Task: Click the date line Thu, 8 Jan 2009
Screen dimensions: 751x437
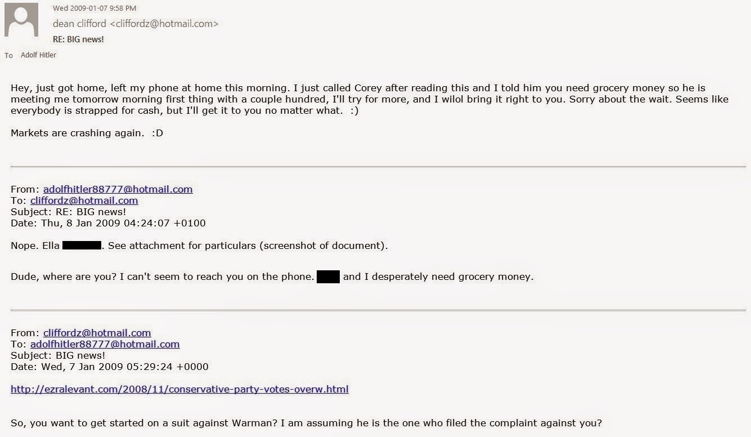Action: (108, 223)
